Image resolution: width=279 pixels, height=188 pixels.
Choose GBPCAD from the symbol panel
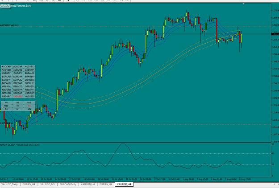(18, 83)
